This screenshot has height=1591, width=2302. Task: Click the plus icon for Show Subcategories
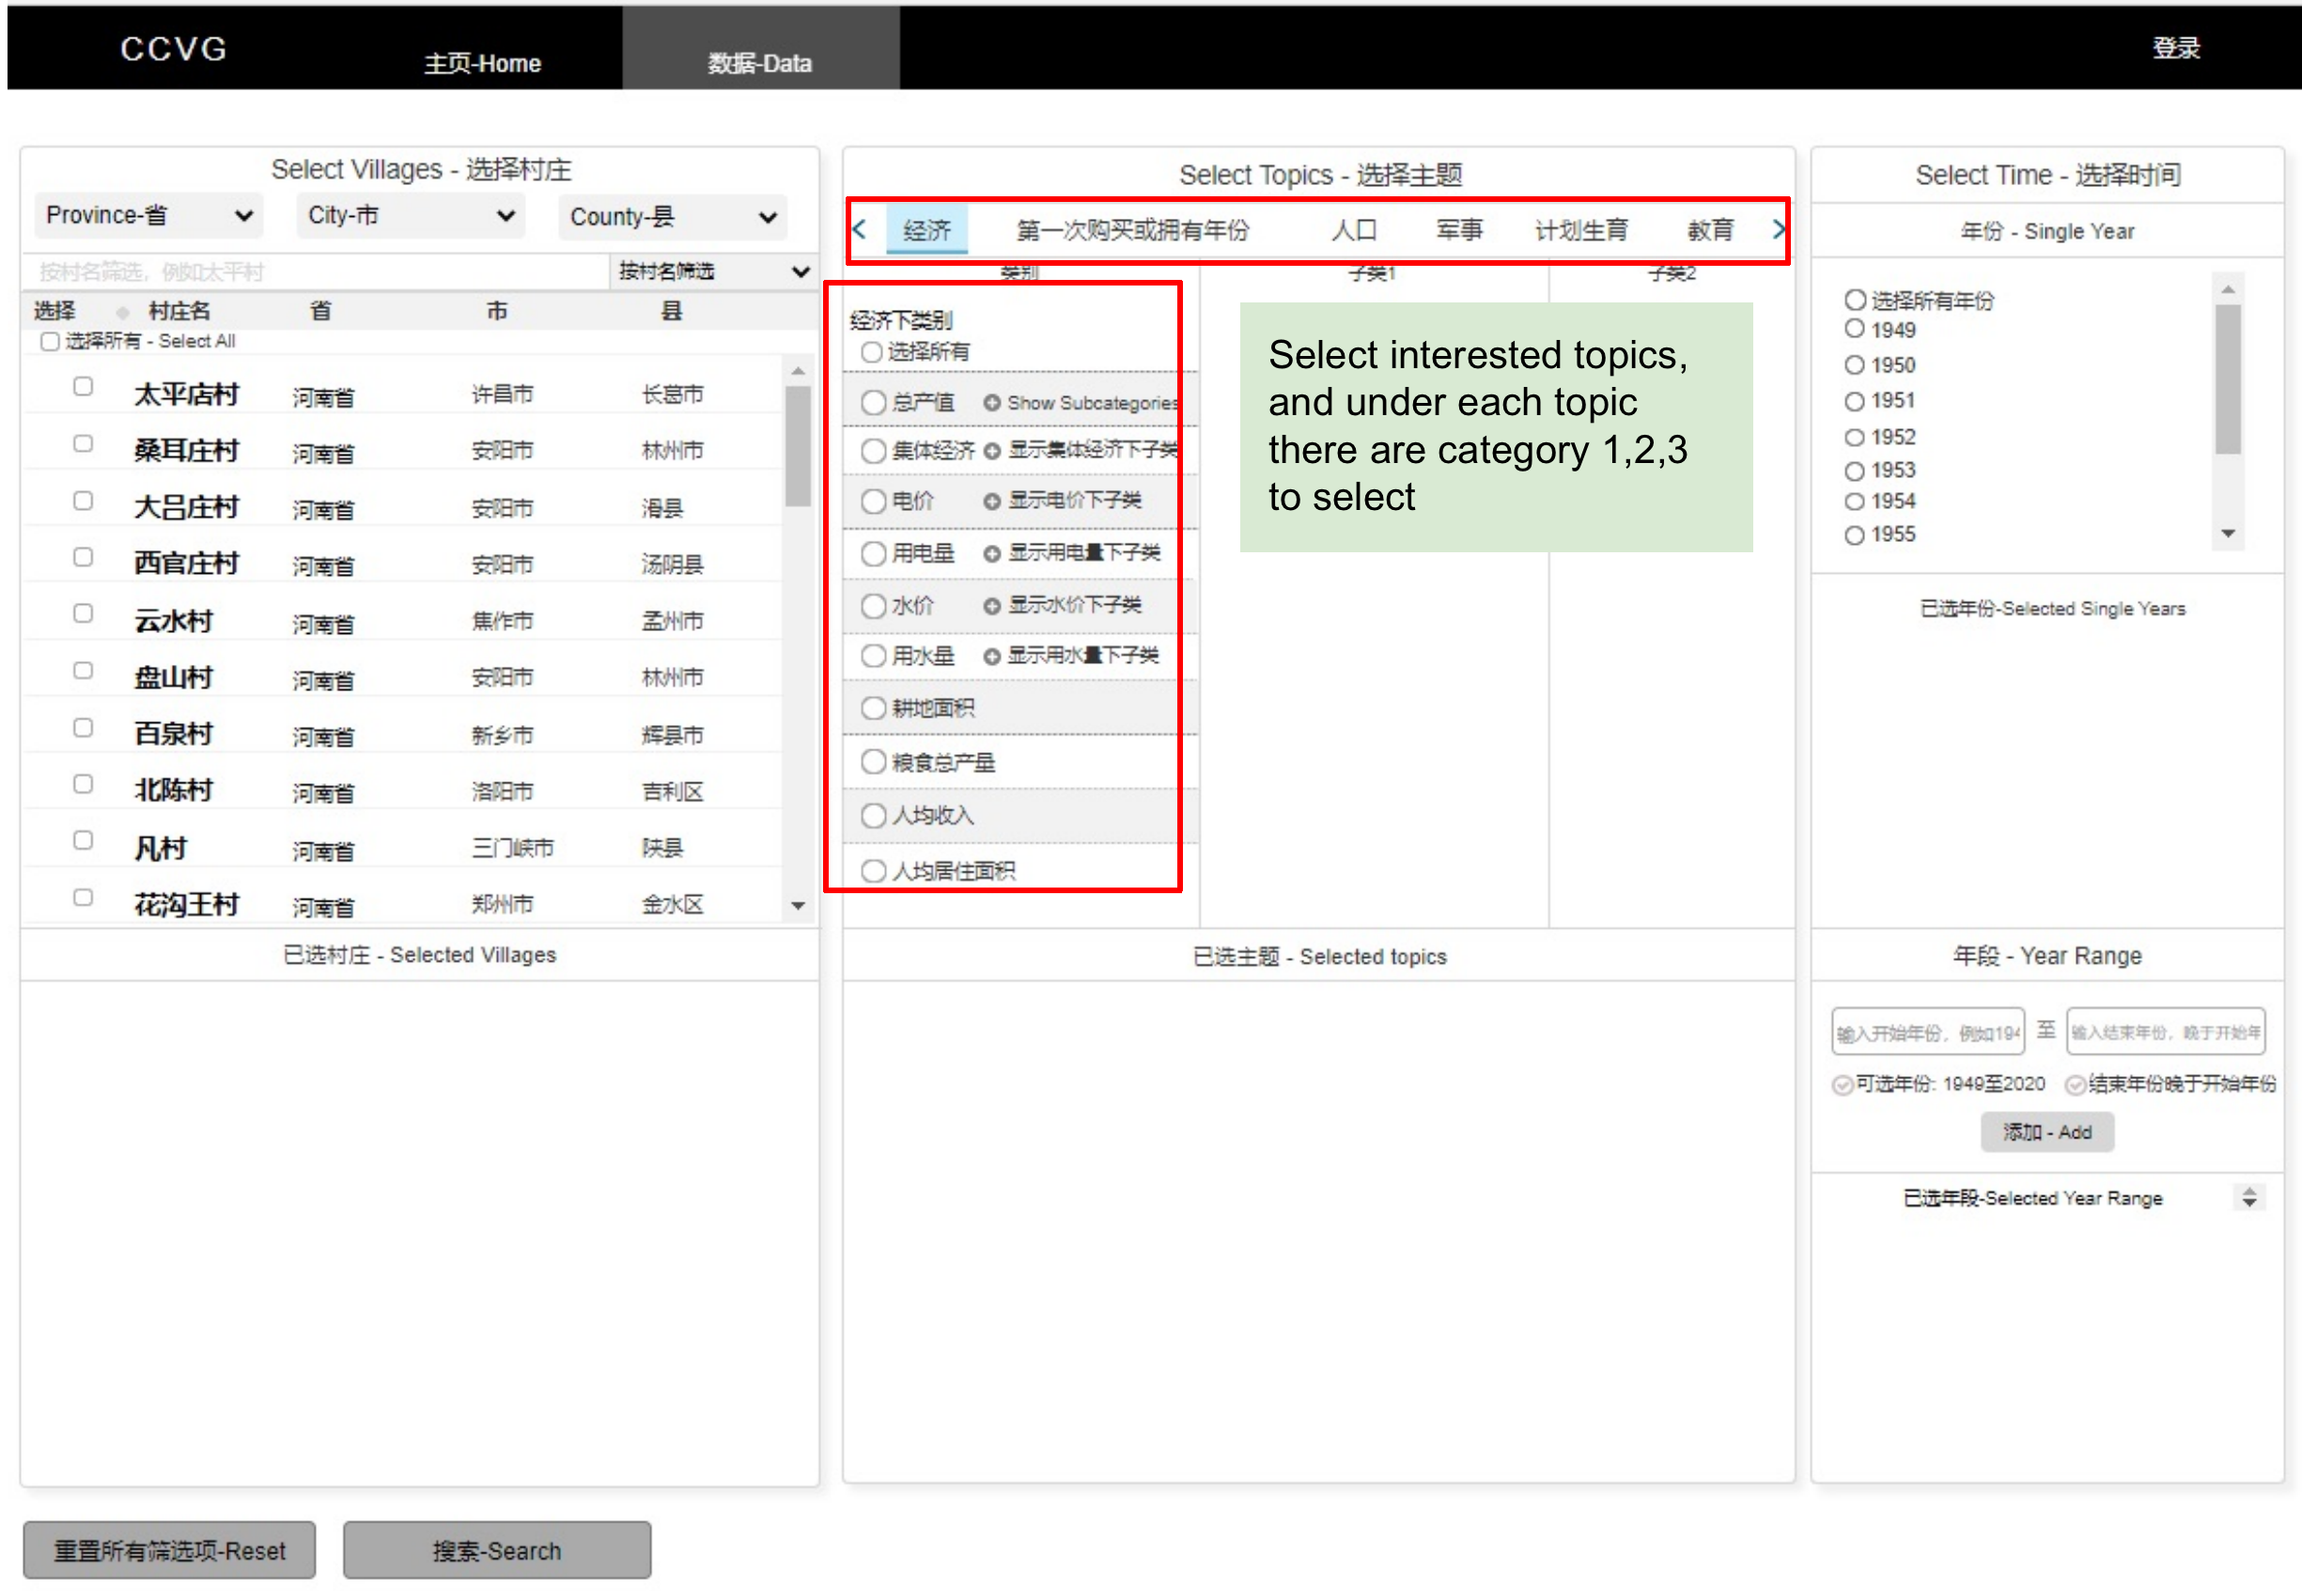coord(991,403)
